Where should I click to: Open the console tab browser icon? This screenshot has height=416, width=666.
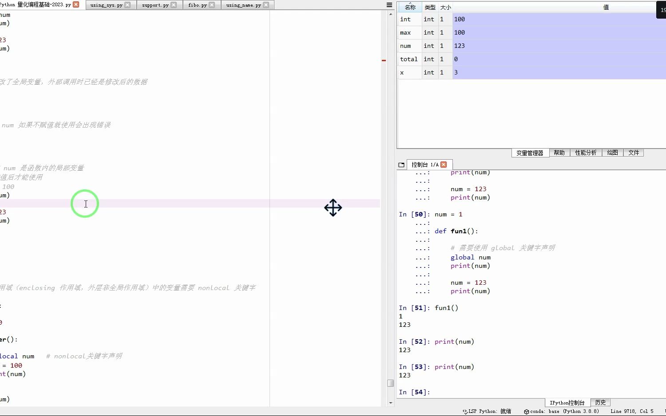pos(401,165)
